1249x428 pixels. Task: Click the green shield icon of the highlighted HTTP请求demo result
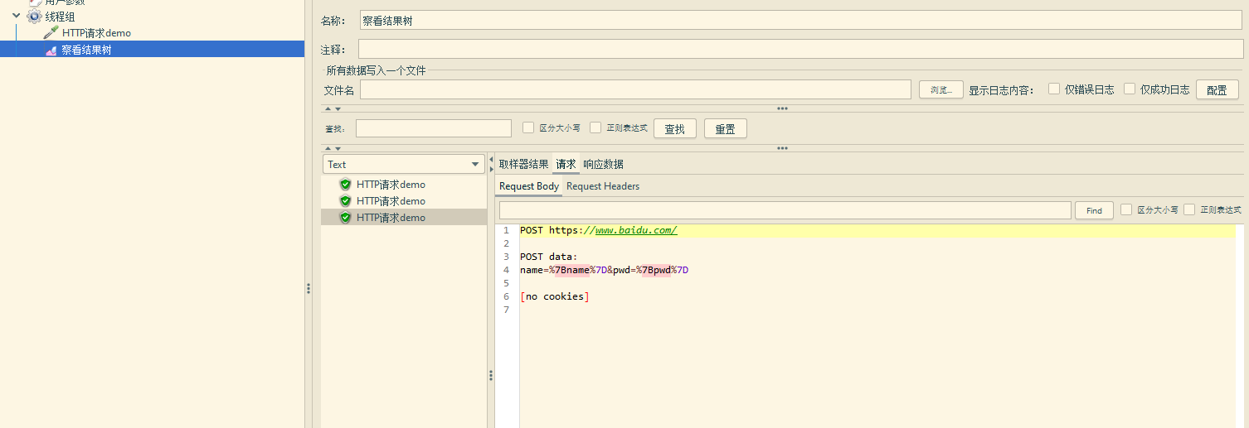(346, 217)
